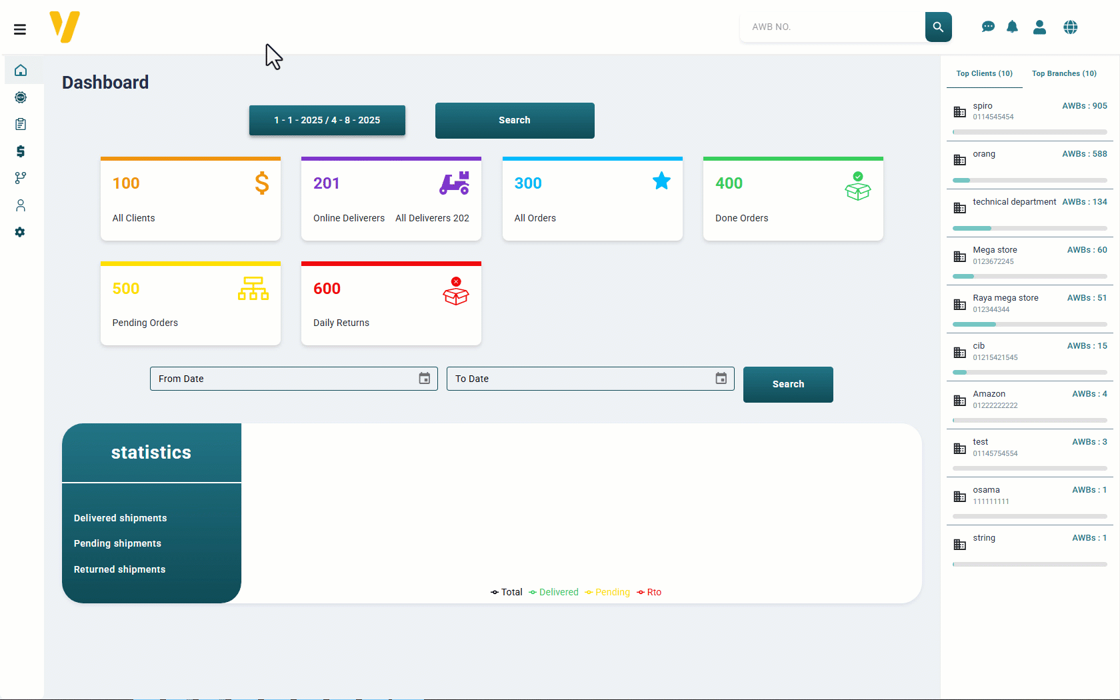This screenshot has width=1120, height=700.
Task: Select the clipboard orders icon in sidebar
Action: tap(21, 124)
